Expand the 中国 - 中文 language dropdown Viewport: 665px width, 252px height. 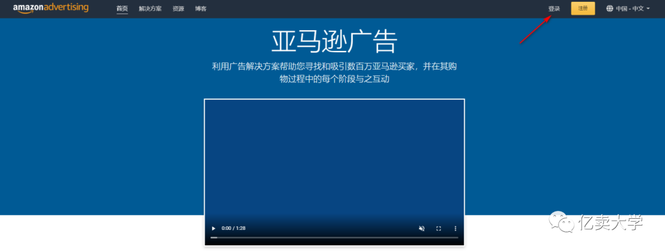pyautogui.click(x=633, y=9)
